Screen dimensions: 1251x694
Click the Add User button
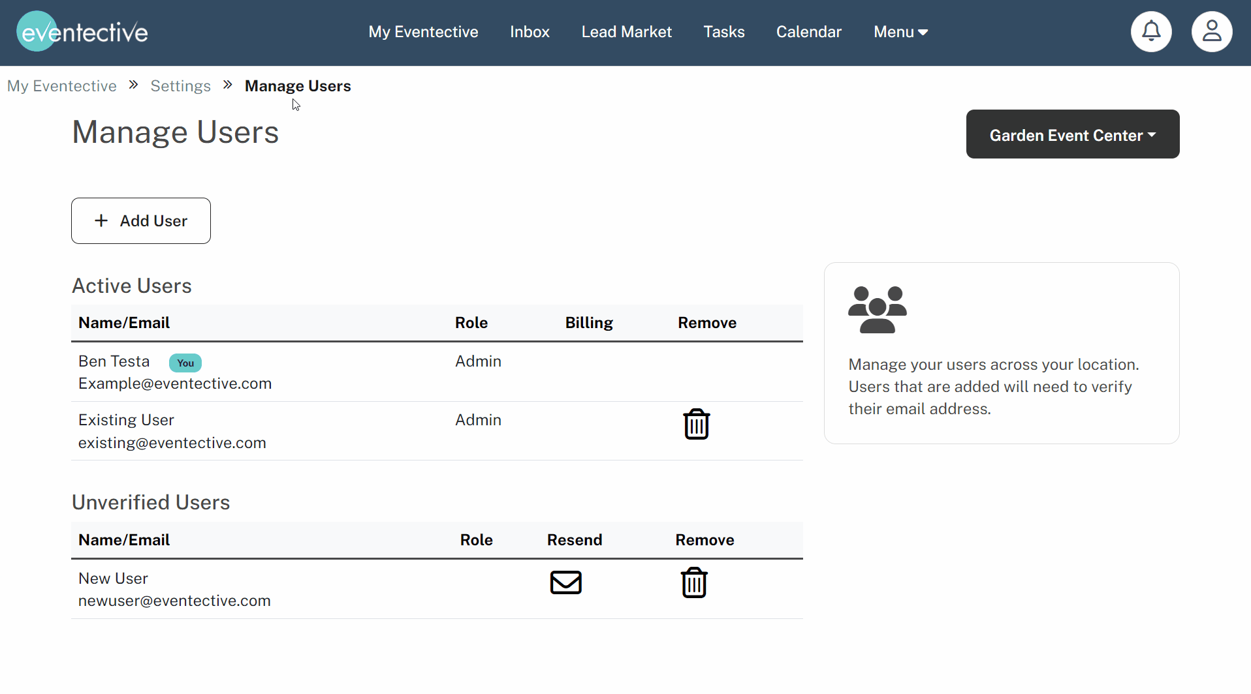coord(141,221)
